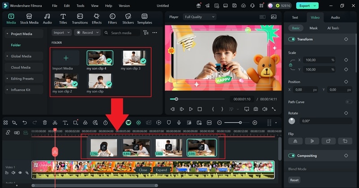Click the Export button
359x188 pixels.
(x=307, y=6)
